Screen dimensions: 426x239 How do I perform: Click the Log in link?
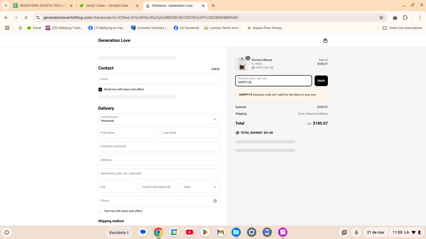pos(215,69)
